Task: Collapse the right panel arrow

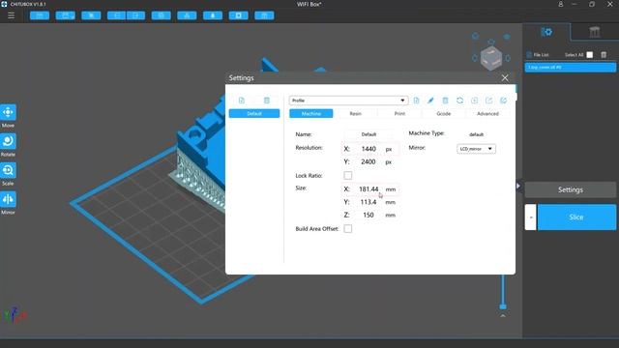Action: (x=518, y=186)
